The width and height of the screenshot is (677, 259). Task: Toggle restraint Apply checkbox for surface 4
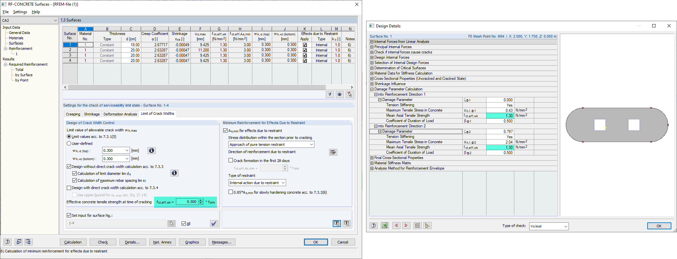(305, 61)
